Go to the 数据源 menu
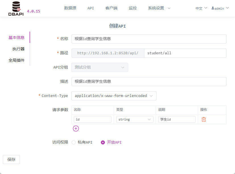The height and width of the screenshot is (174, 235). pos(70,8)
